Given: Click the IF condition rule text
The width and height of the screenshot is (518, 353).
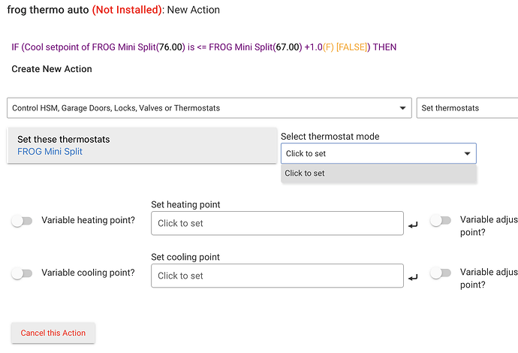Looking at the screenshot, I should pos(203,47).
